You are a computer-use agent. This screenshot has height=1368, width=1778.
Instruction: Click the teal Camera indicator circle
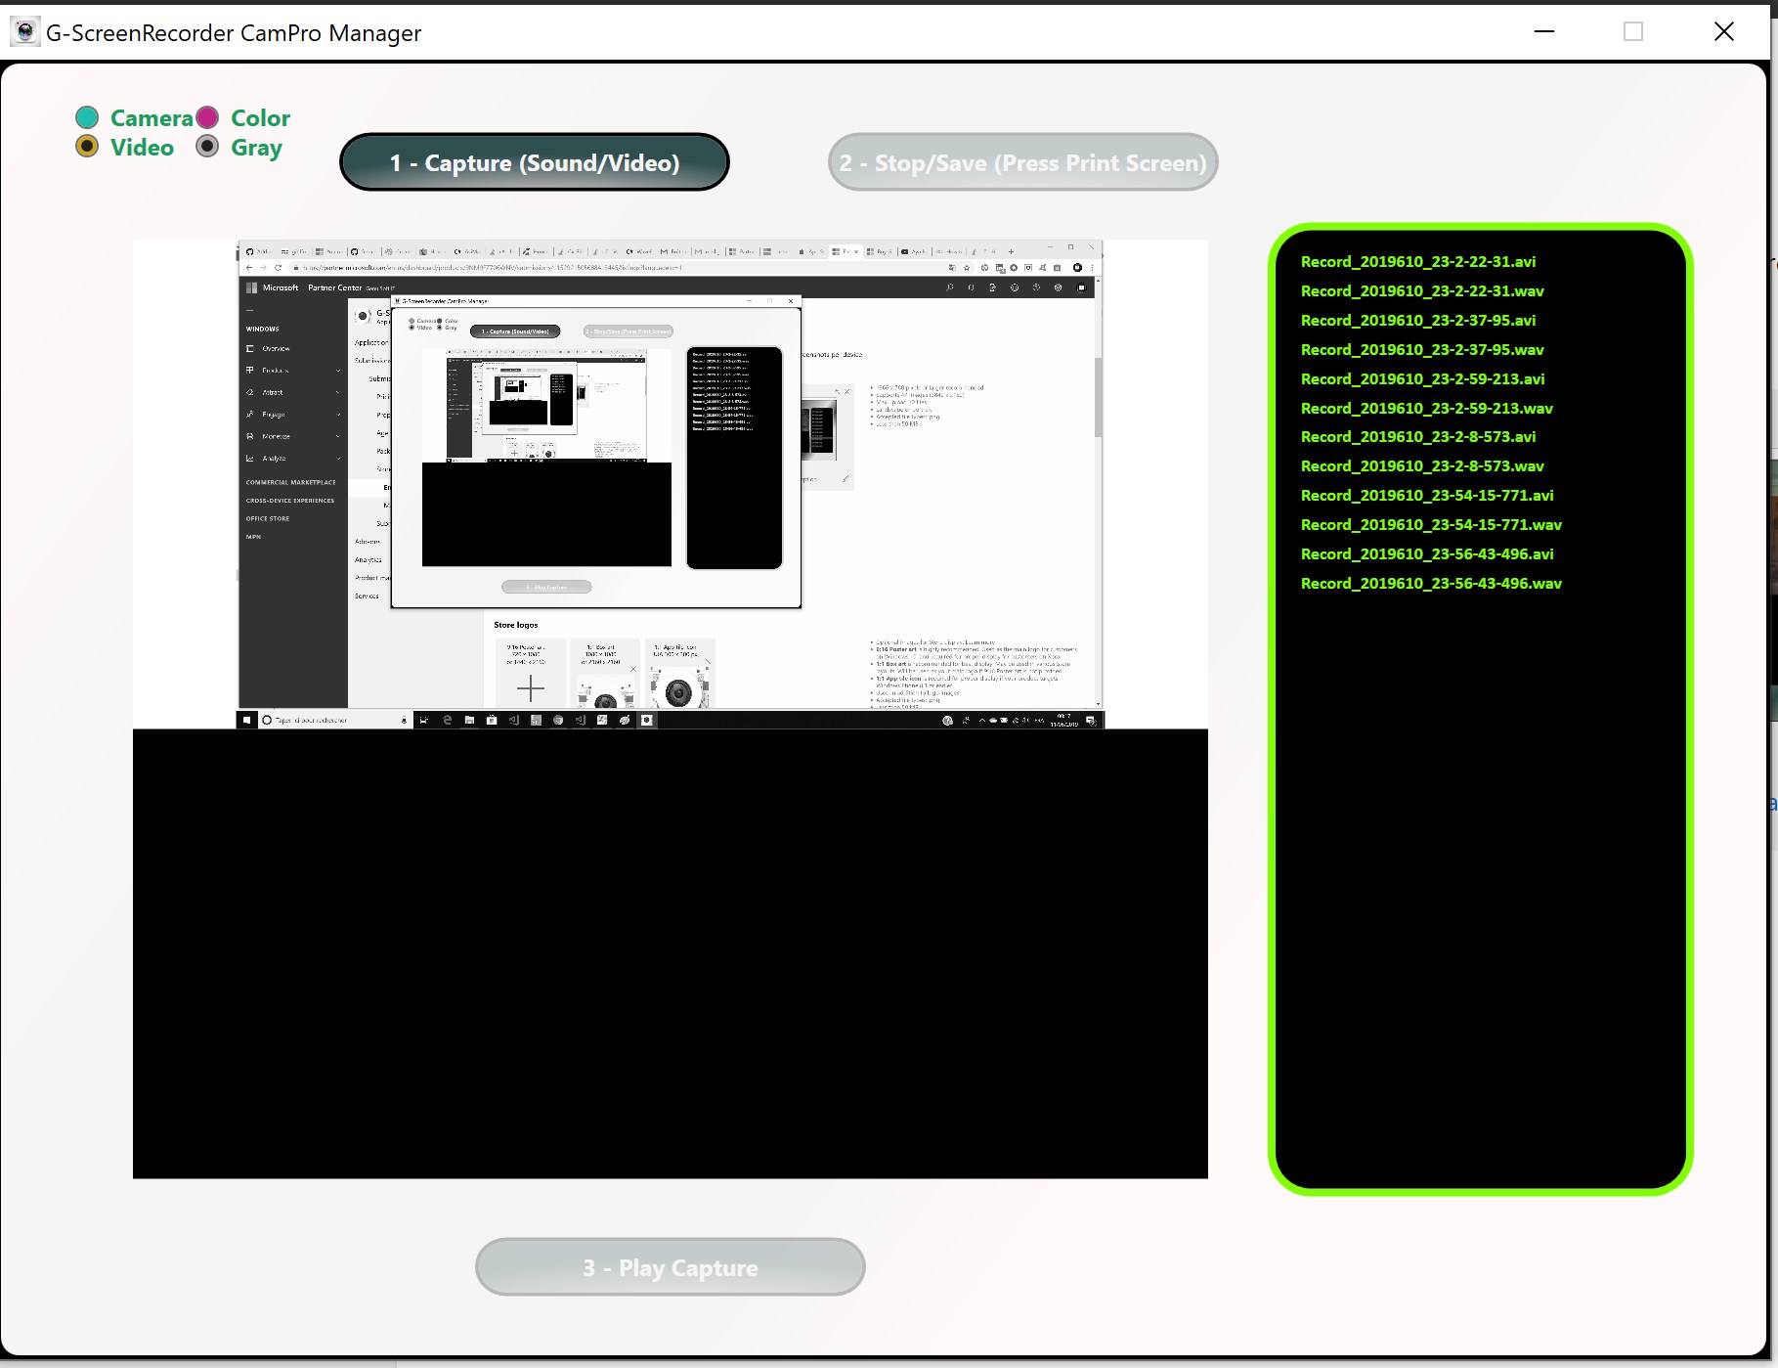coord(87,116)
